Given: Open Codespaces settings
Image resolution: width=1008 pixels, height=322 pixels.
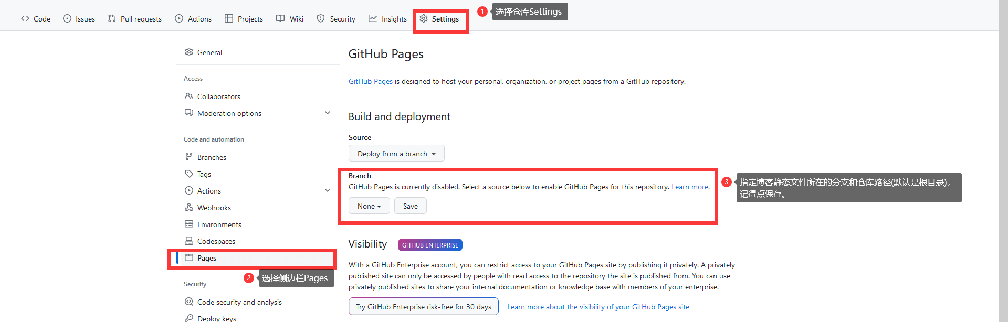Looking at the screenshot, I should pyautogui.click(x=258, y=241).
